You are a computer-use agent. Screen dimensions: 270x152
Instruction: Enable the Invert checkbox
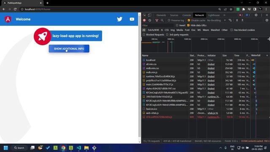coord(177,25)
